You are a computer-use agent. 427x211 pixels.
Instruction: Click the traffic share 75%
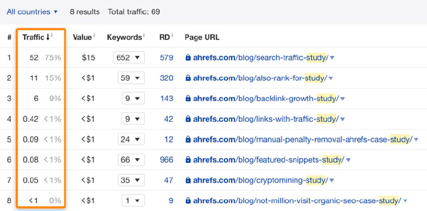(x=54, y=57)
